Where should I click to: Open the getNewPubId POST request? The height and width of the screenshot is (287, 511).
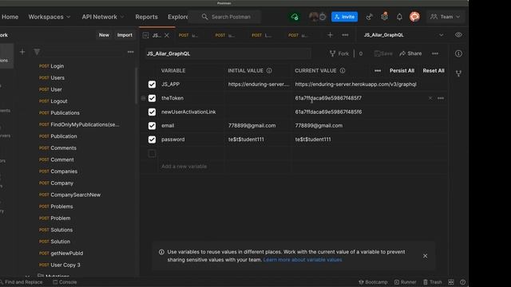[x=61, y=254]
